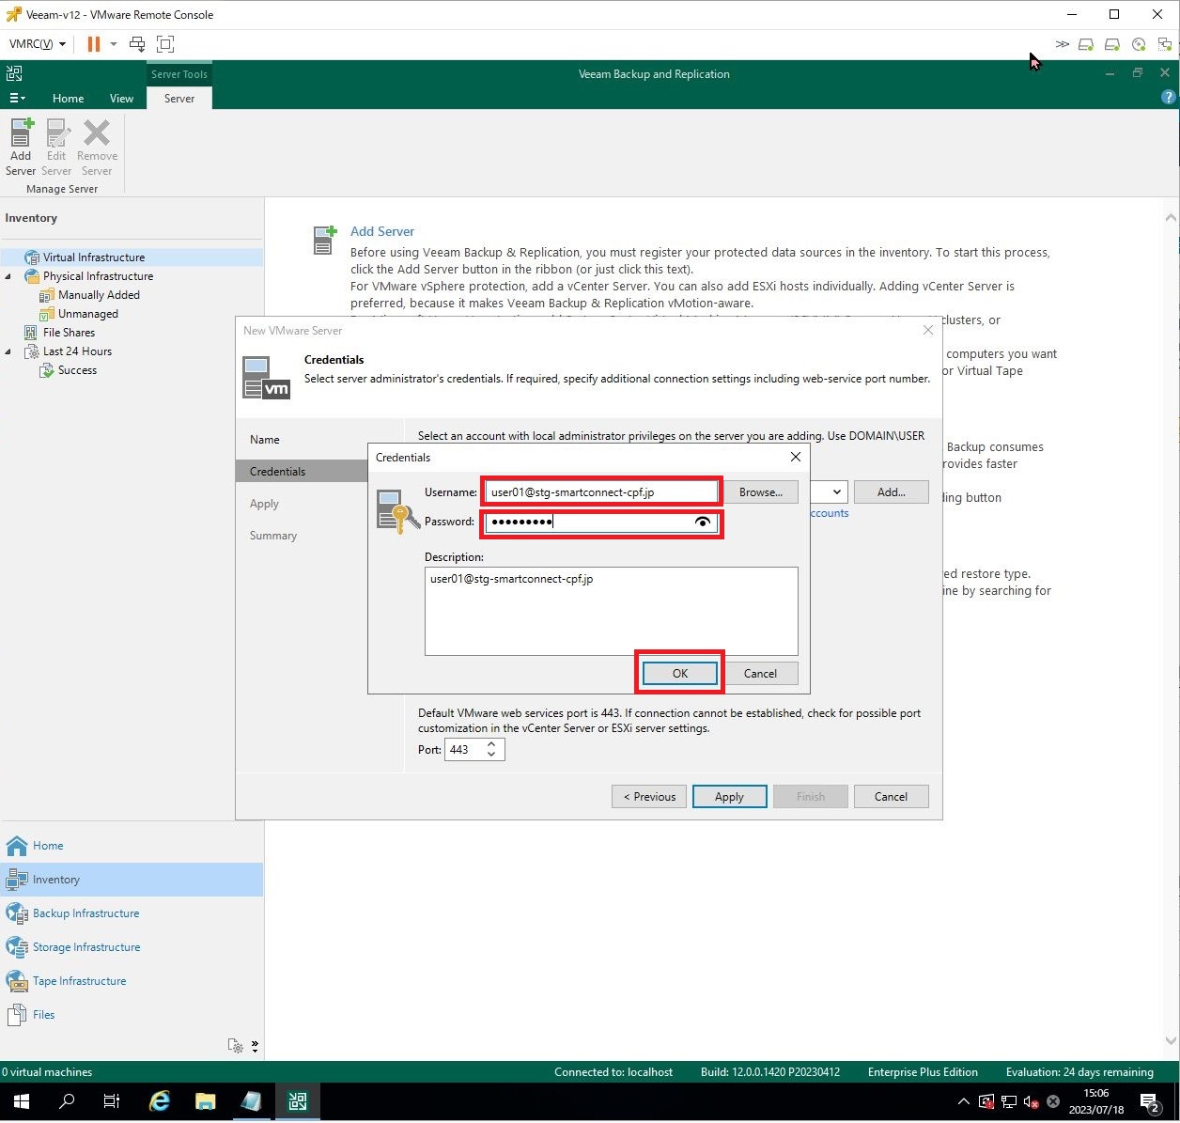
Task: Open Windows Start menu
Action: tap(22, 1101)
